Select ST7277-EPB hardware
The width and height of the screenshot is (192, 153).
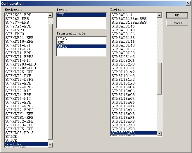26,23
